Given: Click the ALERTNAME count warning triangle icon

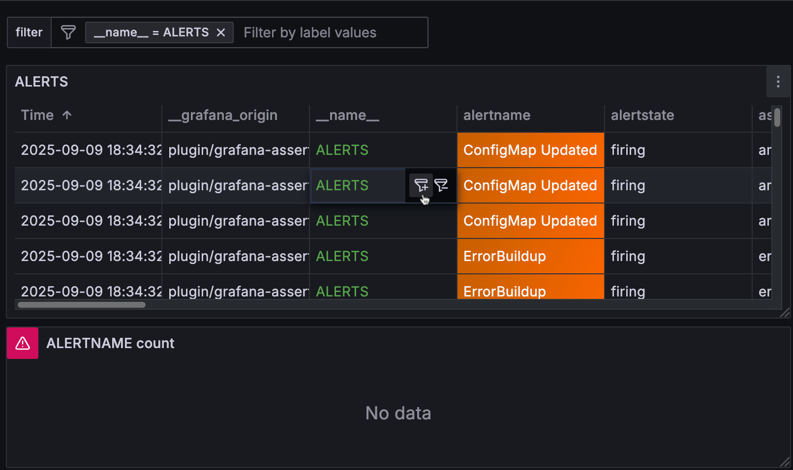Looking at the screenshot, I should coord(23,343).
